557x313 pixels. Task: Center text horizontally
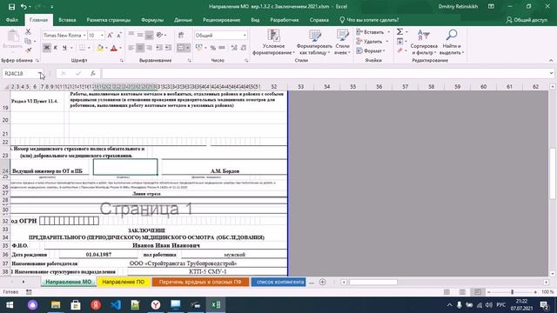tap(140, 48)
